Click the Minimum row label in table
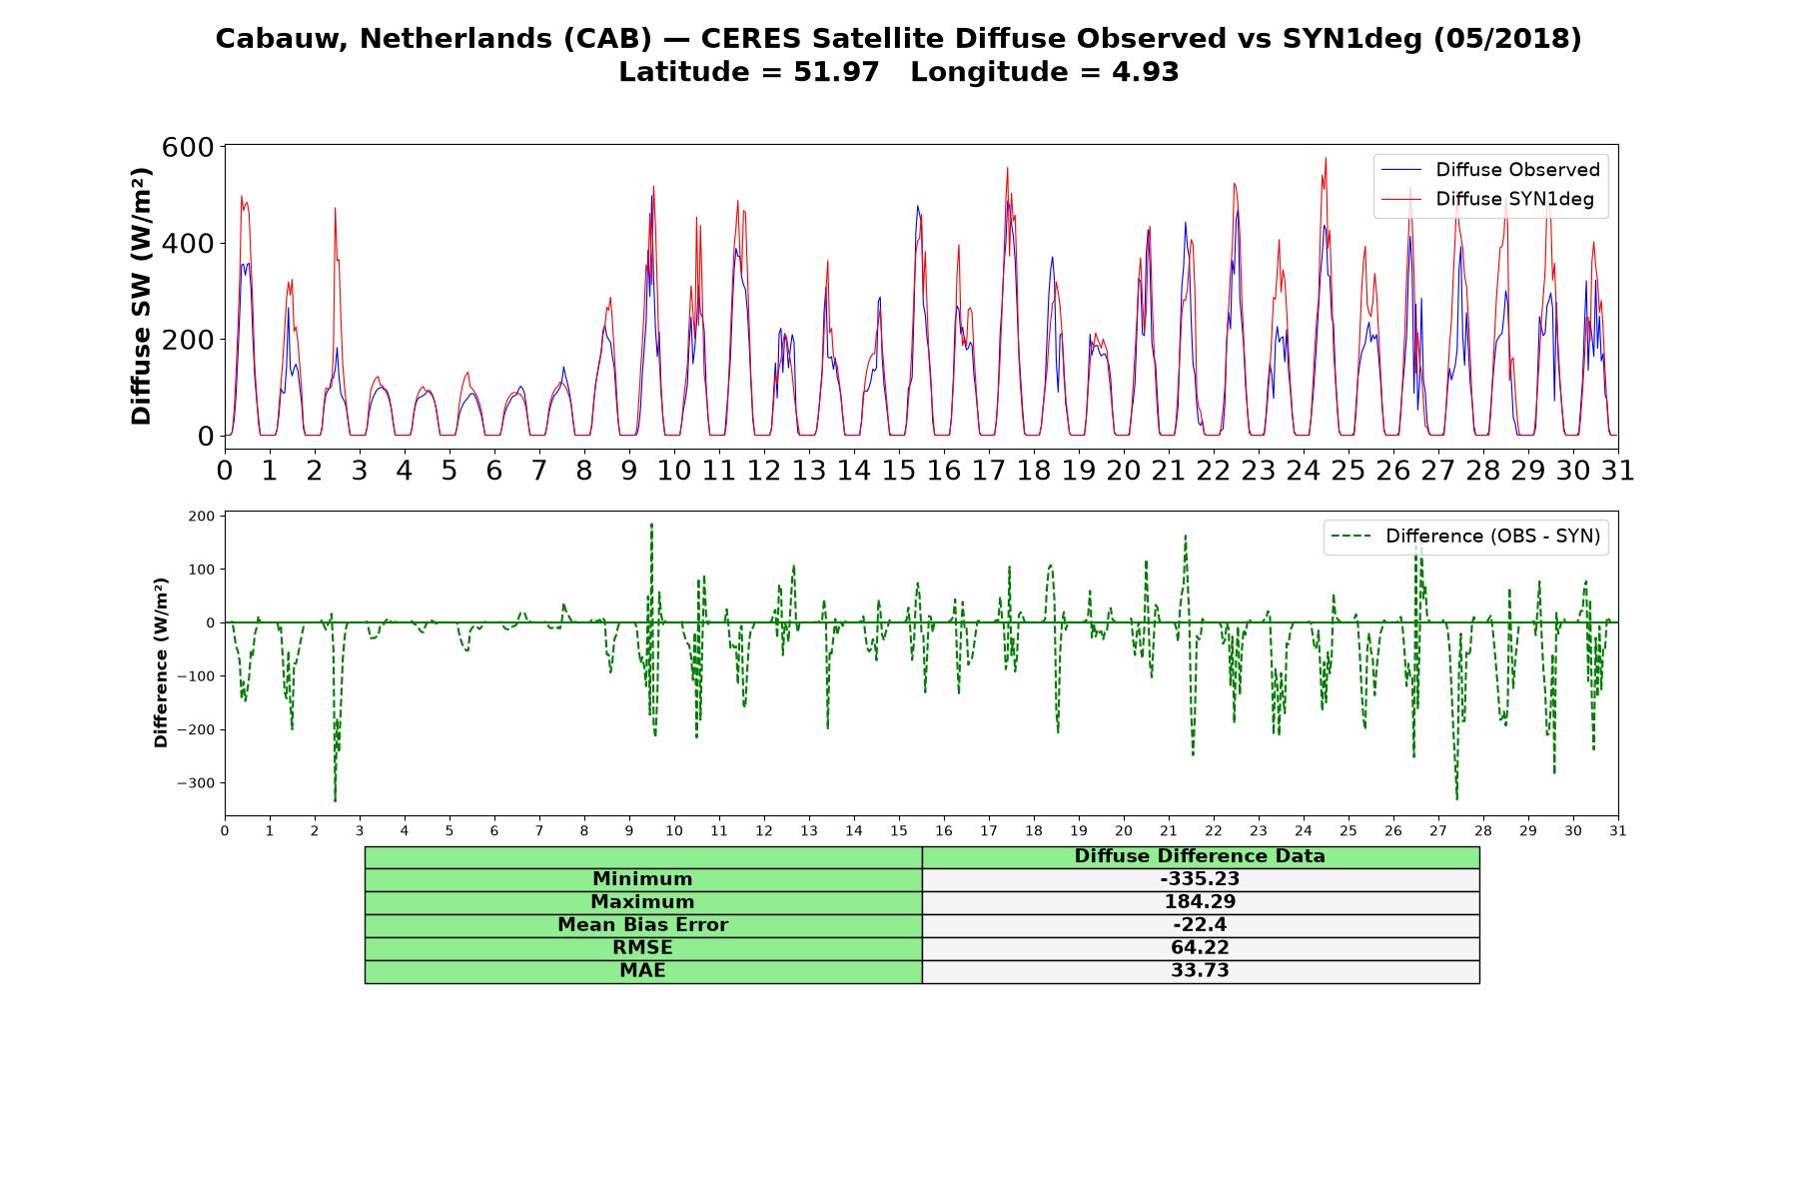 643,879
